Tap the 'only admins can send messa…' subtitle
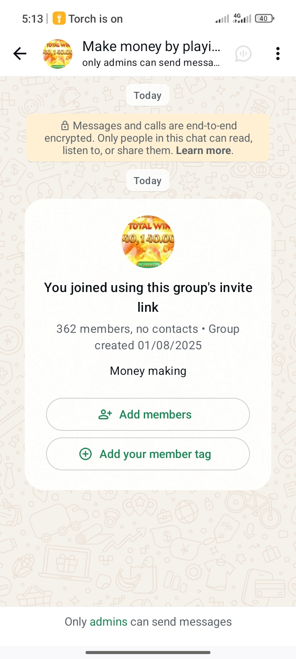This screenshot has width=296, height=659. [x=150, y=63]
